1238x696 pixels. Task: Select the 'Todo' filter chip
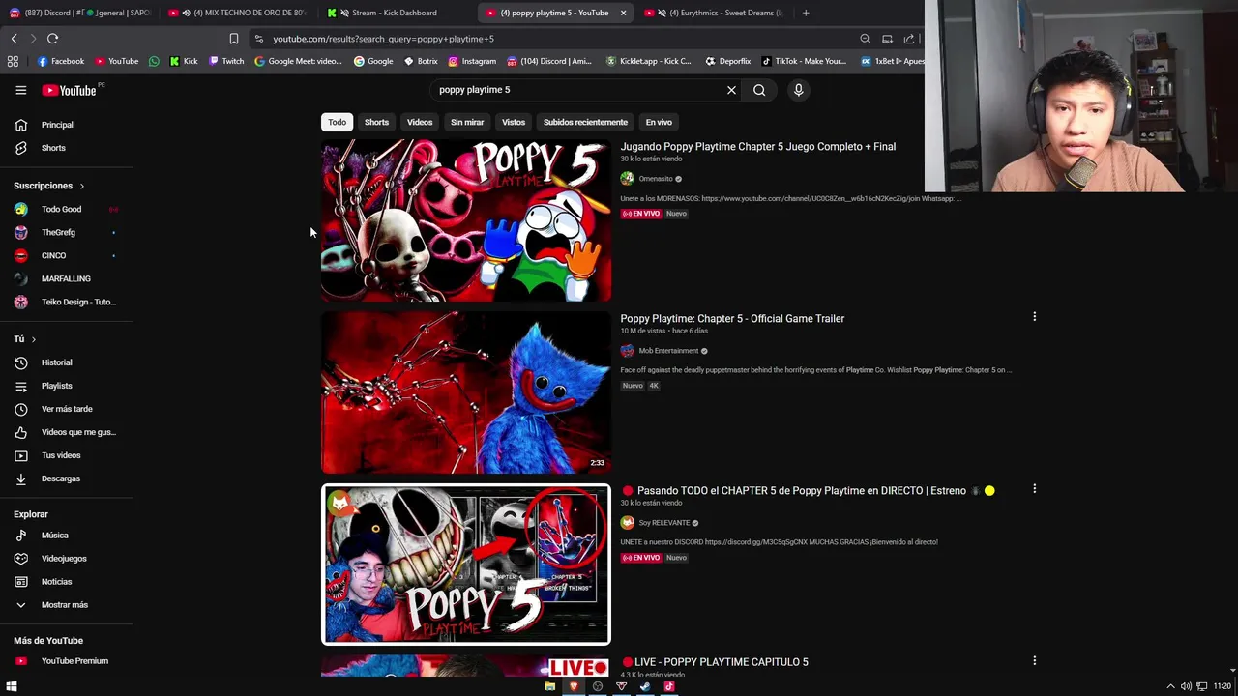337,122
